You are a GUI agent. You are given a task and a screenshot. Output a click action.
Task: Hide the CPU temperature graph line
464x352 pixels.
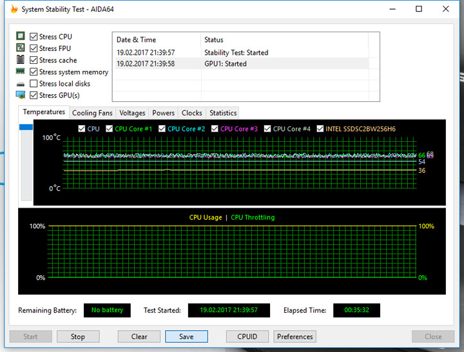82,129
